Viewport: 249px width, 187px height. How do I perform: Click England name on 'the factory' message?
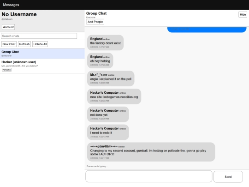[x=96, y=39]
